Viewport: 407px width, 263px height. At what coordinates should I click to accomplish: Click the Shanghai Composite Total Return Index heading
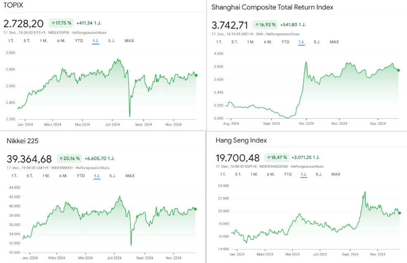point(272,7)
